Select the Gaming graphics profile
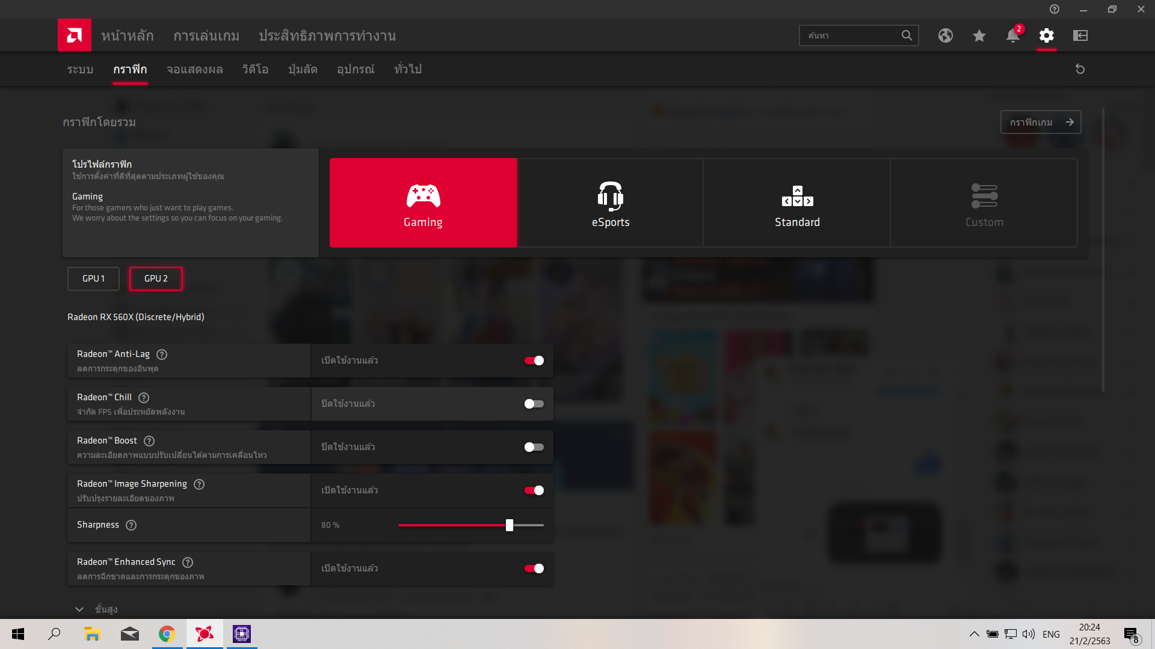The image size is (1155, 649). click(423, 203)
